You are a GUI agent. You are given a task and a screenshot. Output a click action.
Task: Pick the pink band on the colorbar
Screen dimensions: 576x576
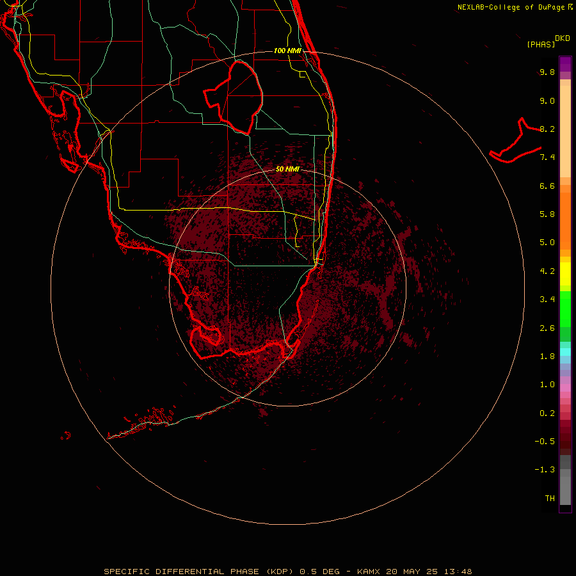point(565,388)
